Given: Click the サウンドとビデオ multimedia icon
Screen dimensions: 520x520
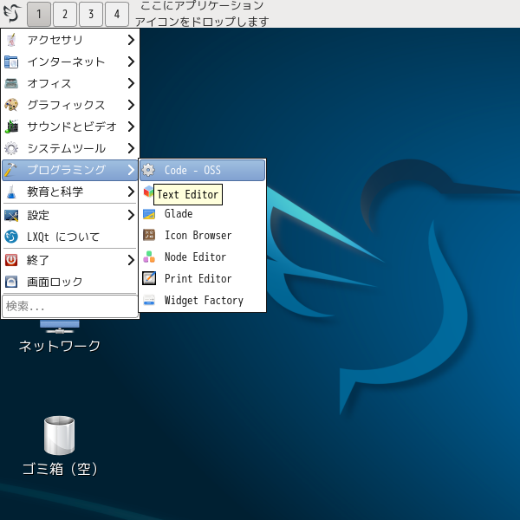Looking at the screenshot, I should coord(11,127).
